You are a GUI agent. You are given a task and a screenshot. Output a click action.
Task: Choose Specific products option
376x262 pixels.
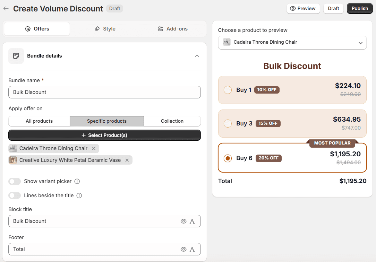tap(107, 121)
